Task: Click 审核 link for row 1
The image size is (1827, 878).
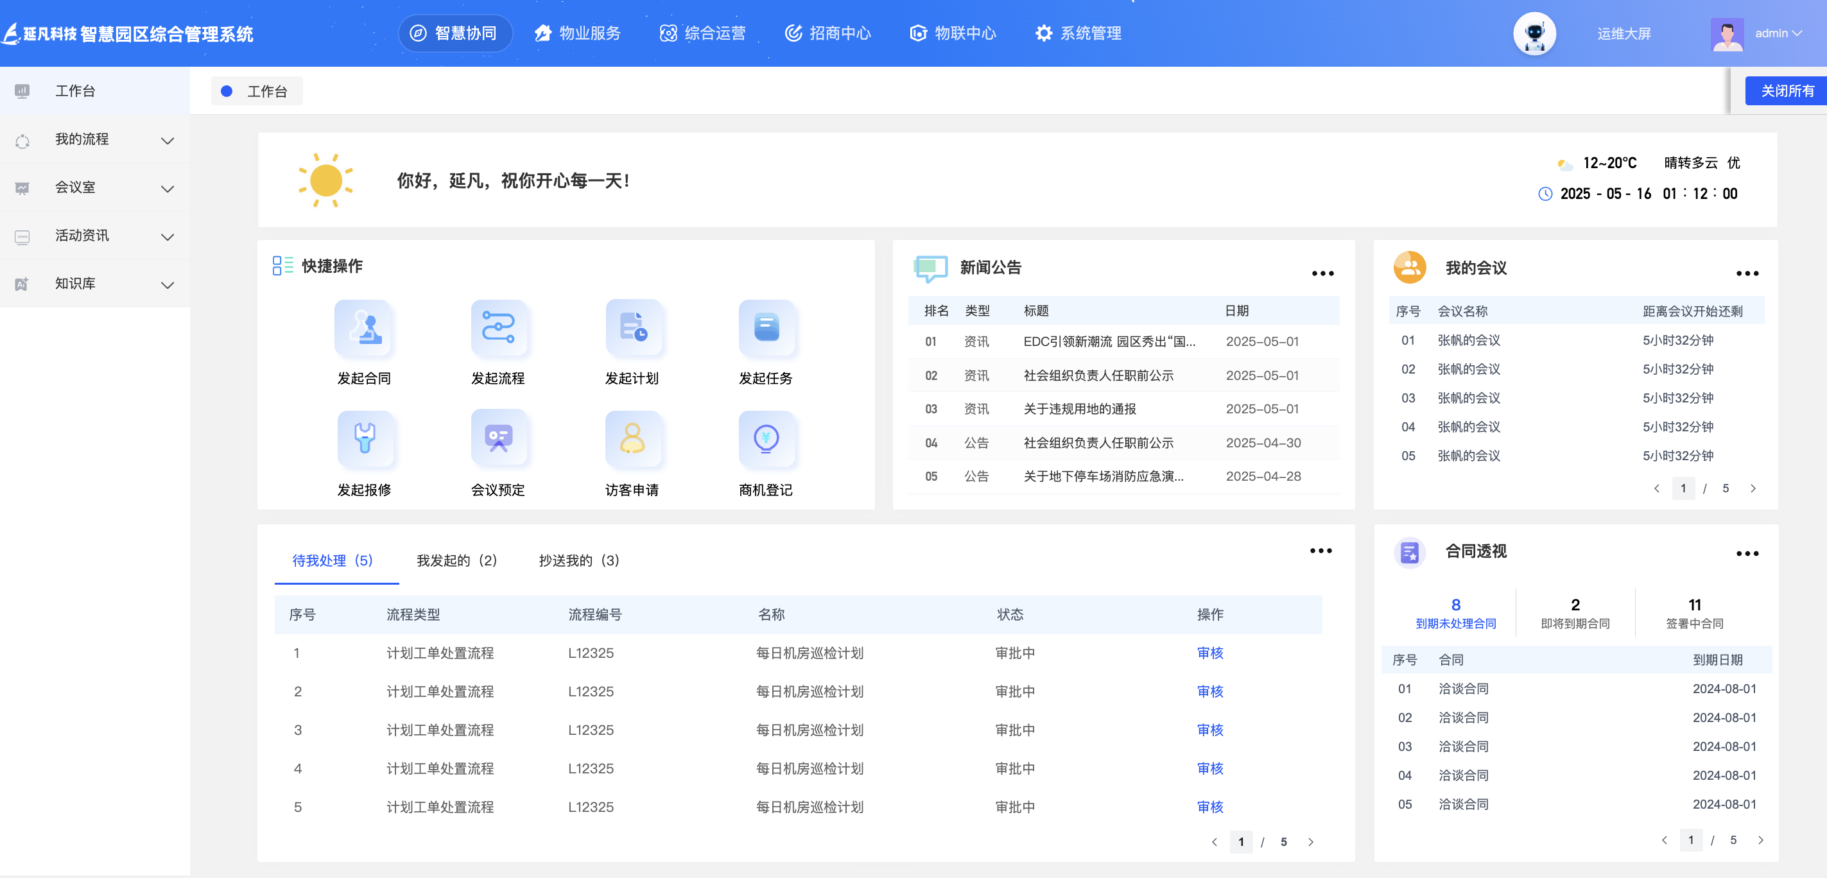Action: (x=1209, y=653)
